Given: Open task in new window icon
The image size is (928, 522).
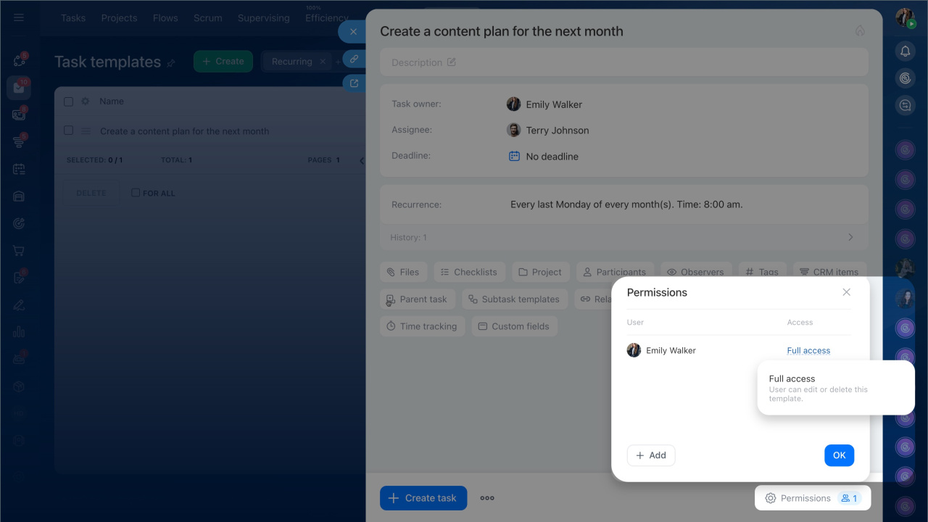Looking at the screenshot, I should (x=354, y=83).
